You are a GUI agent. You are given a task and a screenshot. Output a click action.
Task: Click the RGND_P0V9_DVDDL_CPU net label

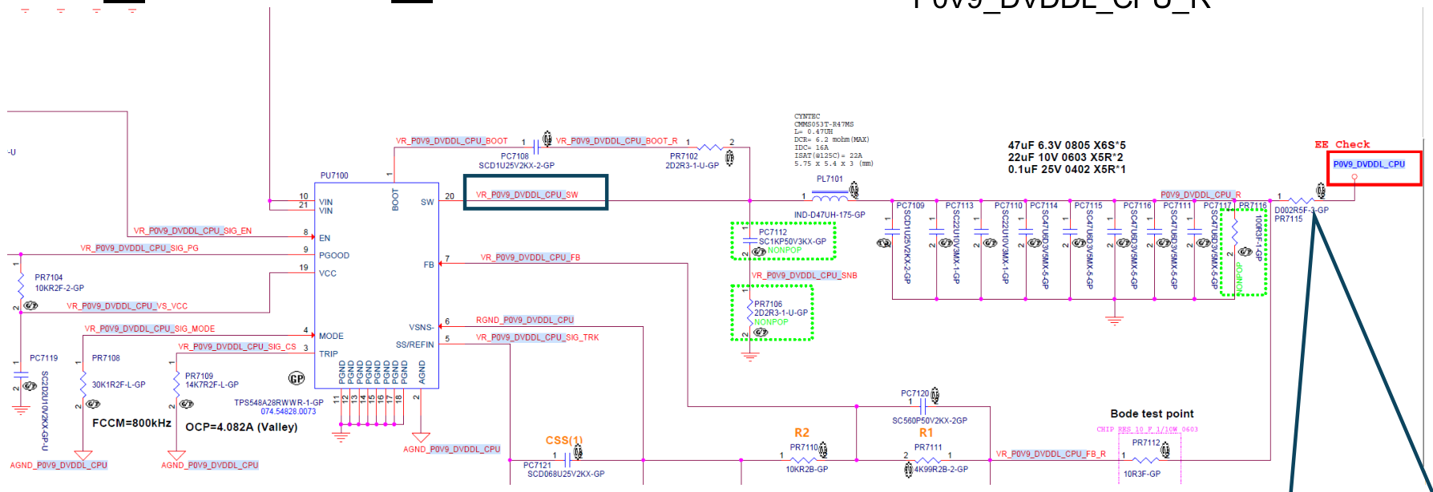click(x=524, y=320)
